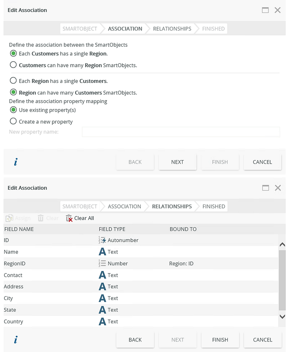This screenshot has height=352, width=290.
Task: Click the Text type icon for Name
Action: [102, 252]
